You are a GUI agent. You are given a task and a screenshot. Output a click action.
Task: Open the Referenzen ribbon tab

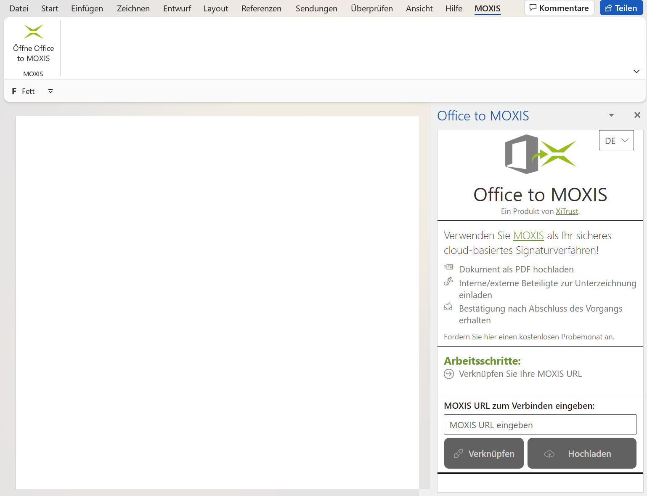261,8
